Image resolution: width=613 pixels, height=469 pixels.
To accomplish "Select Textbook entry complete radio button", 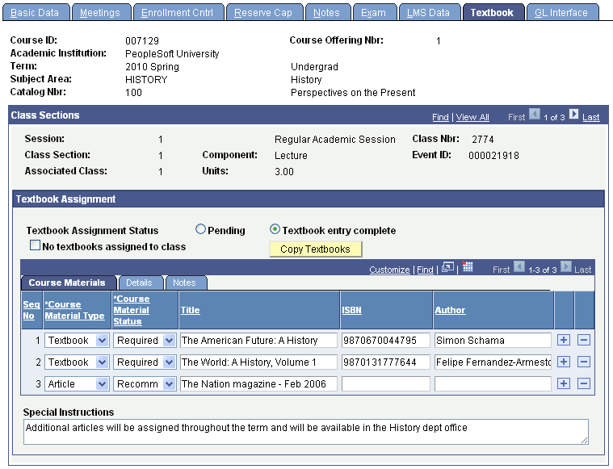I will [x=275, y=229].
